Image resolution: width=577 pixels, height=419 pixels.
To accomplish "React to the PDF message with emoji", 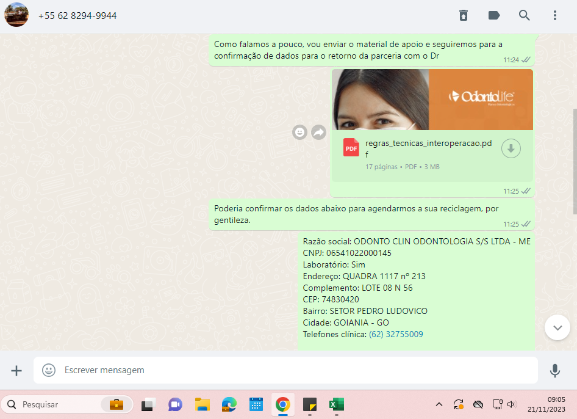I will click(x=299, y=132).
